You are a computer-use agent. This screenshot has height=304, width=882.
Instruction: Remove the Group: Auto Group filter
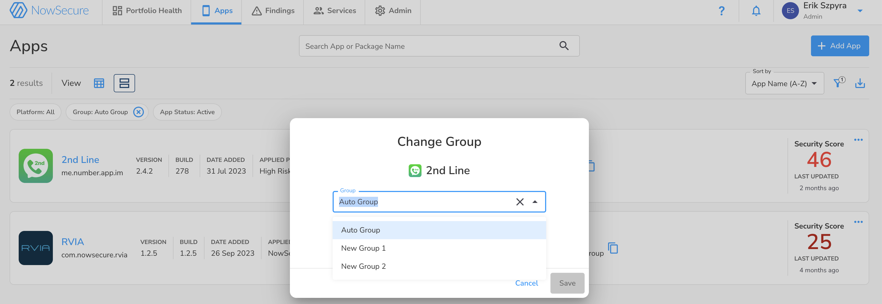pos(138,112)
